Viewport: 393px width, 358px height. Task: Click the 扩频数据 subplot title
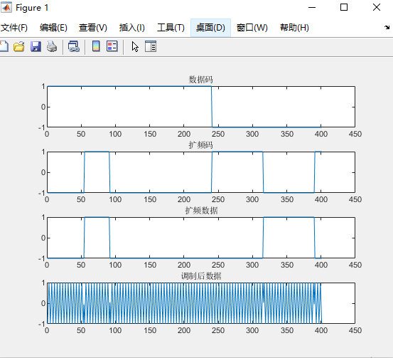point(201,211)
